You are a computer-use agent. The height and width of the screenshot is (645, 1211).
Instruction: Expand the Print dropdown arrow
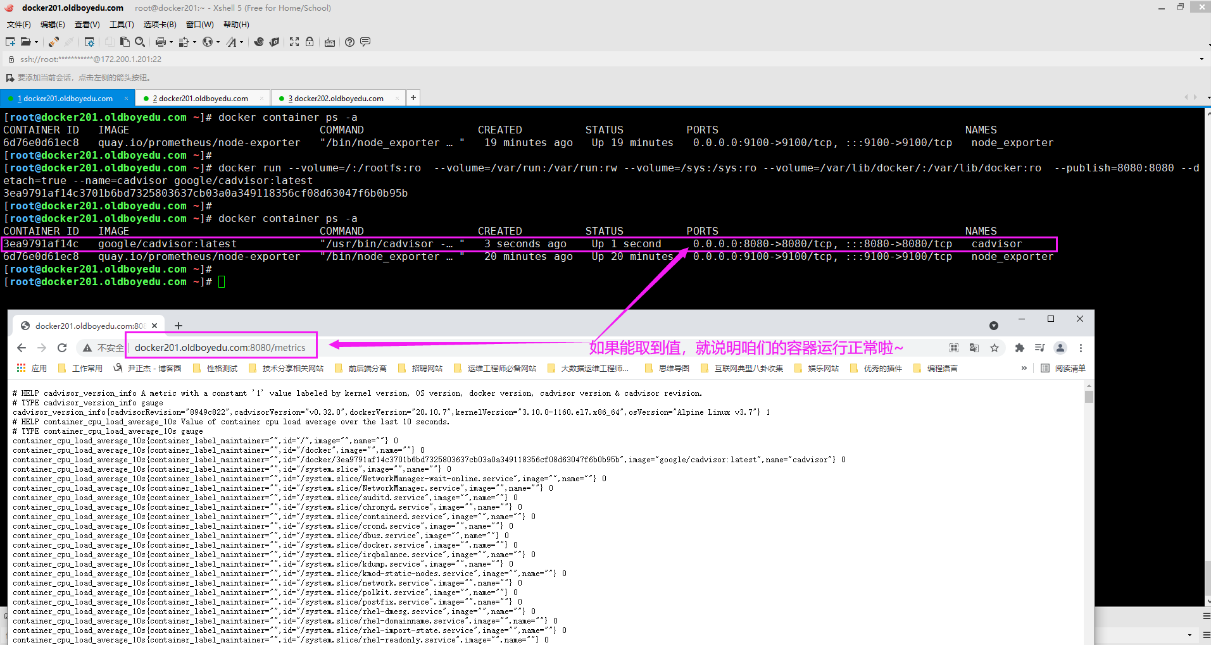click(x=171, y=42)
